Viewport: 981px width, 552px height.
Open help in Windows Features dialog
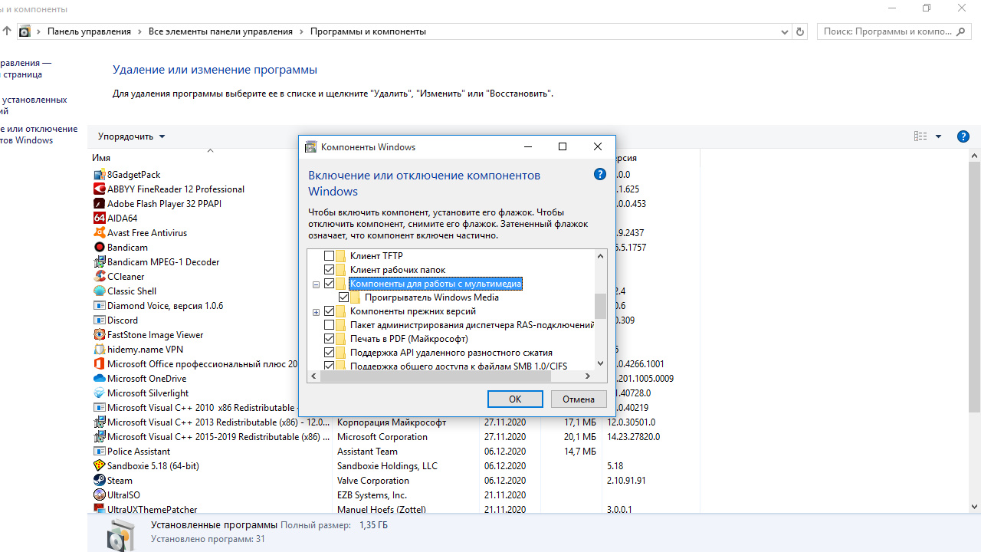point(600,174)
